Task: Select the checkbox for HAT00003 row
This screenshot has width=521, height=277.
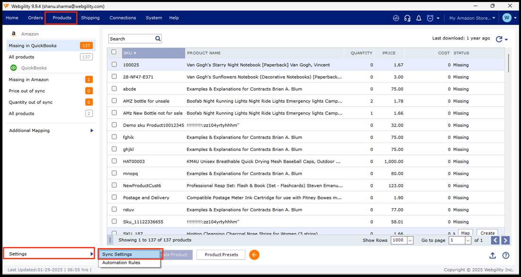Action: [114, 161]
